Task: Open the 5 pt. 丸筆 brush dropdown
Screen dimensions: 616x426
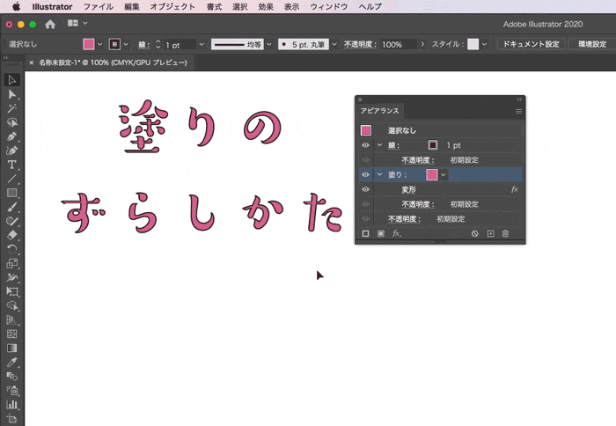Action: pos(334,44)
